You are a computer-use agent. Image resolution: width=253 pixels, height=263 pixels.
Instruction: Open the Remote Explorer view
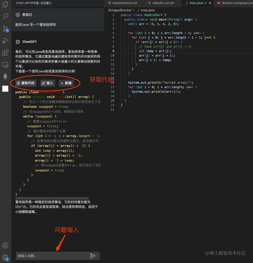(x=5, y=65)
